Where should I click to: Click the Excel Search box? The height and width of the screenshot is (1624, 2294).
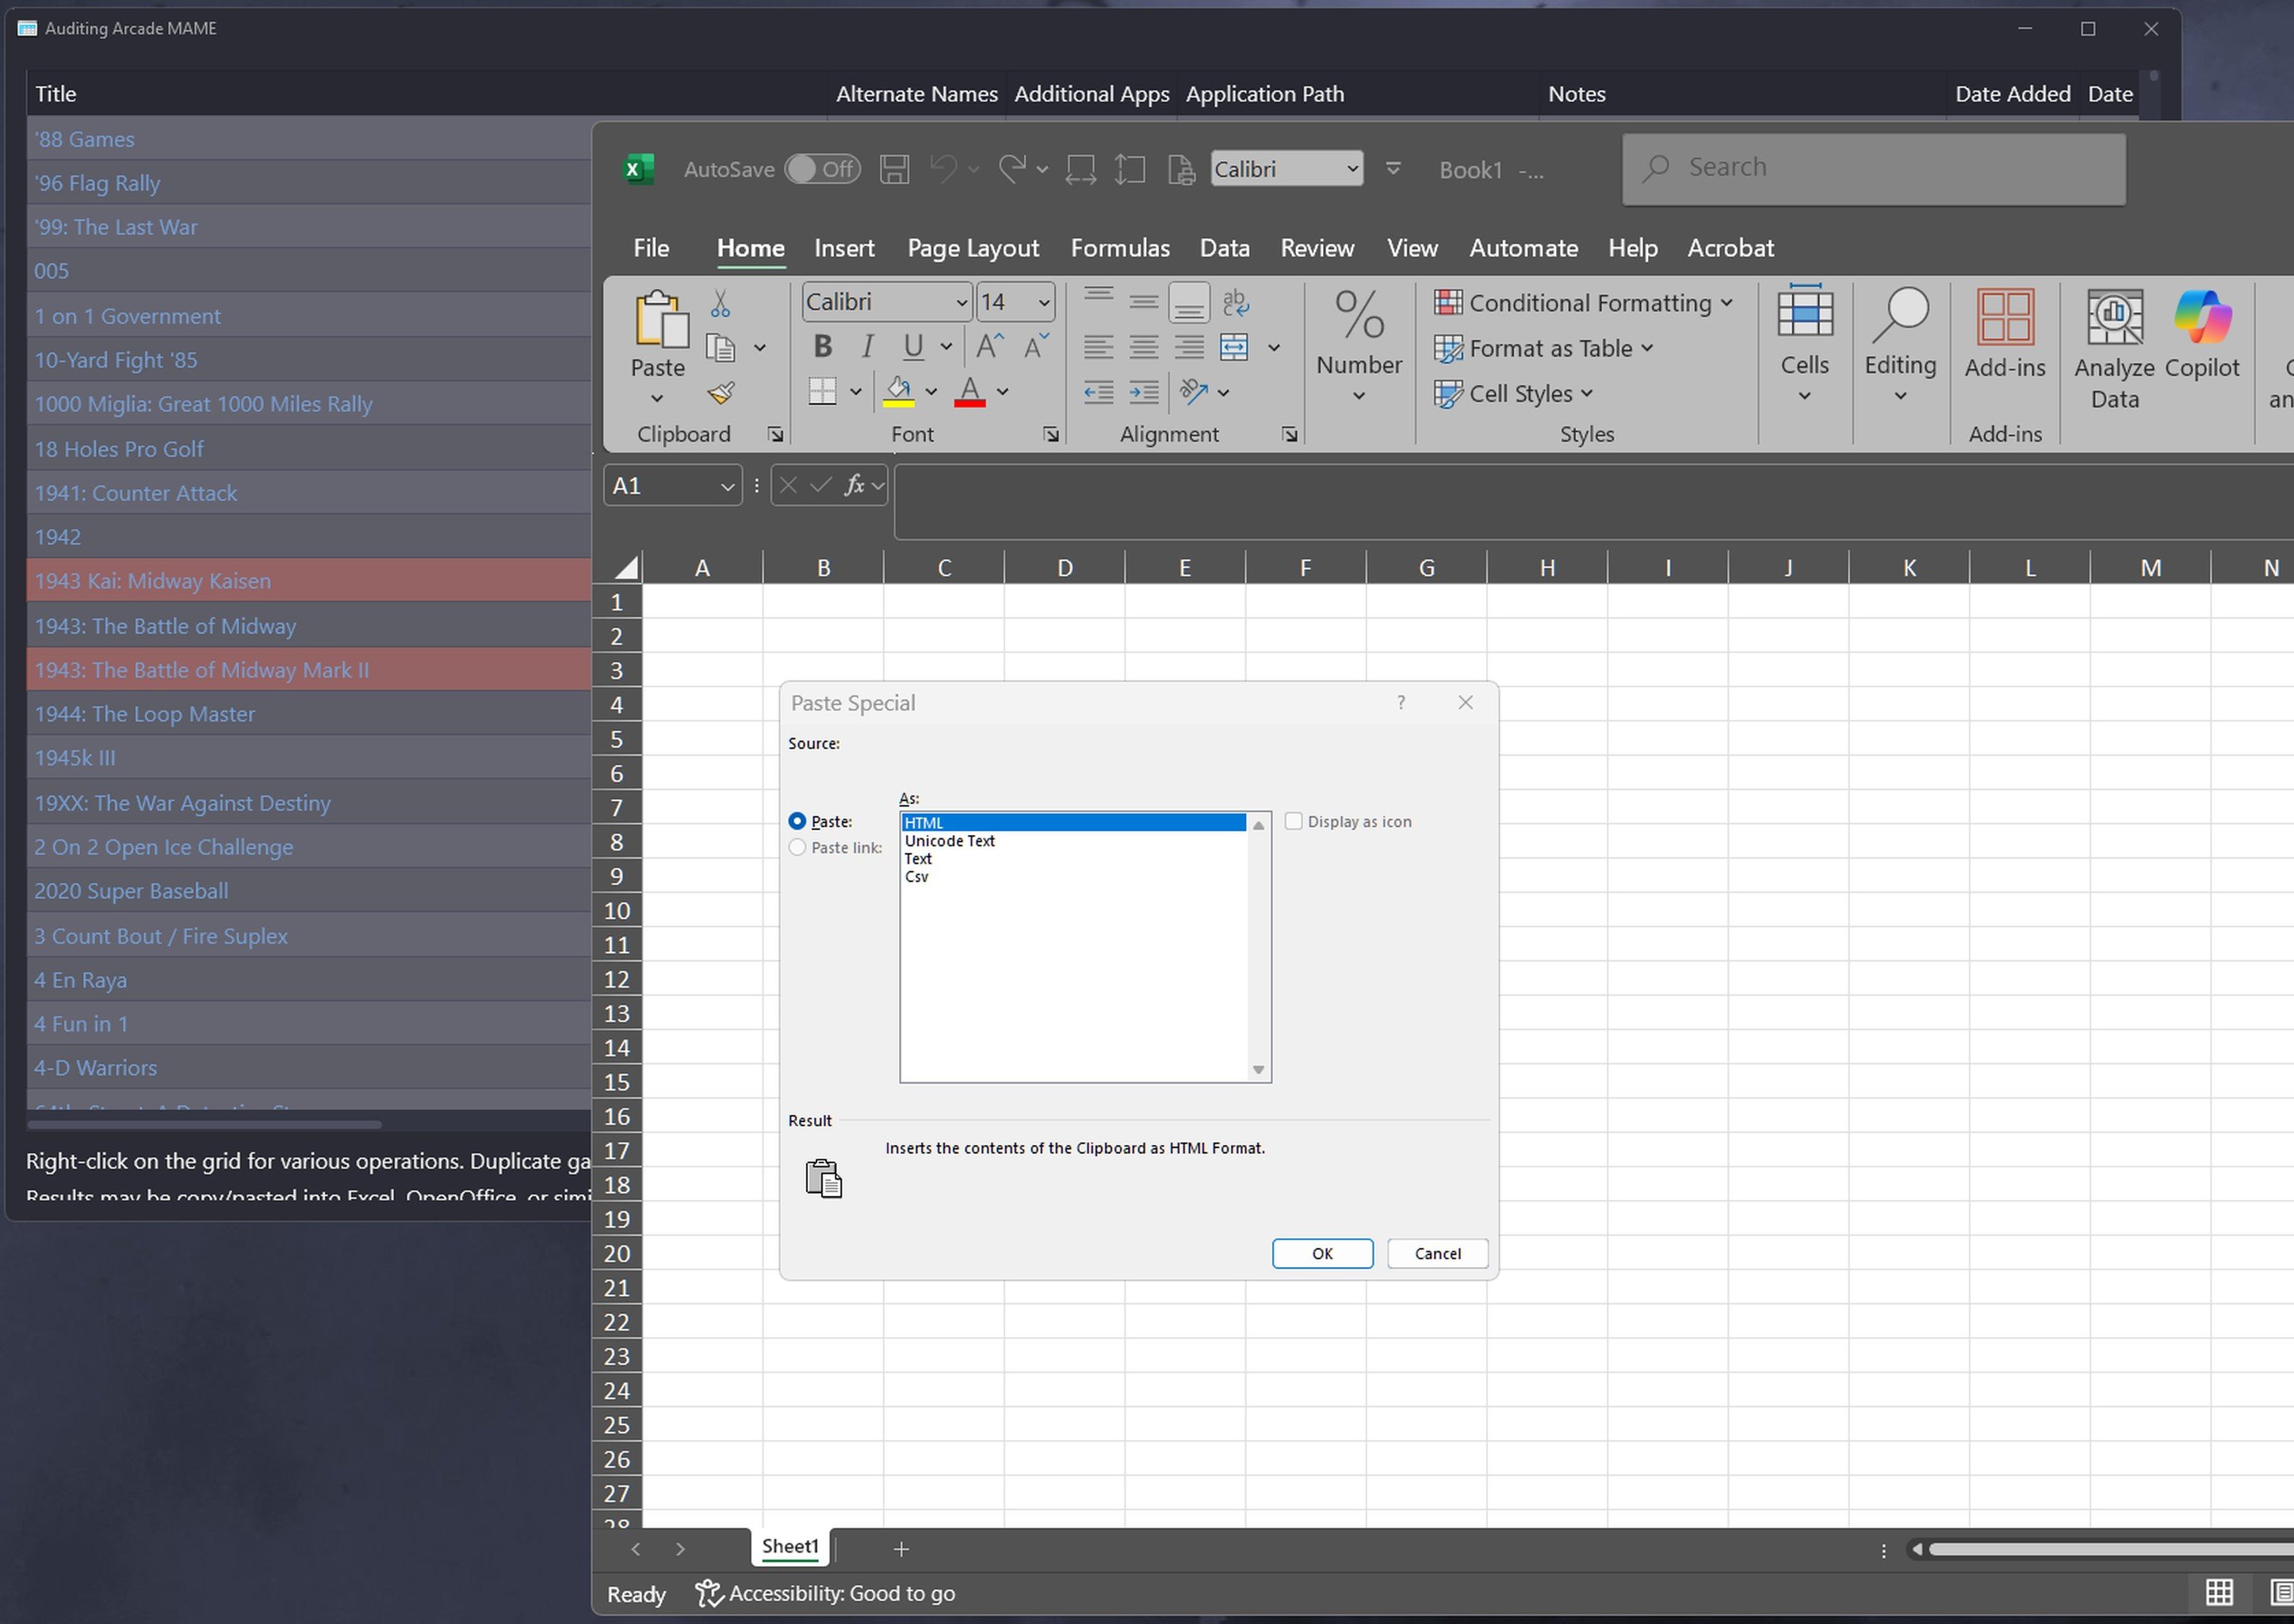coord(1873,168)
